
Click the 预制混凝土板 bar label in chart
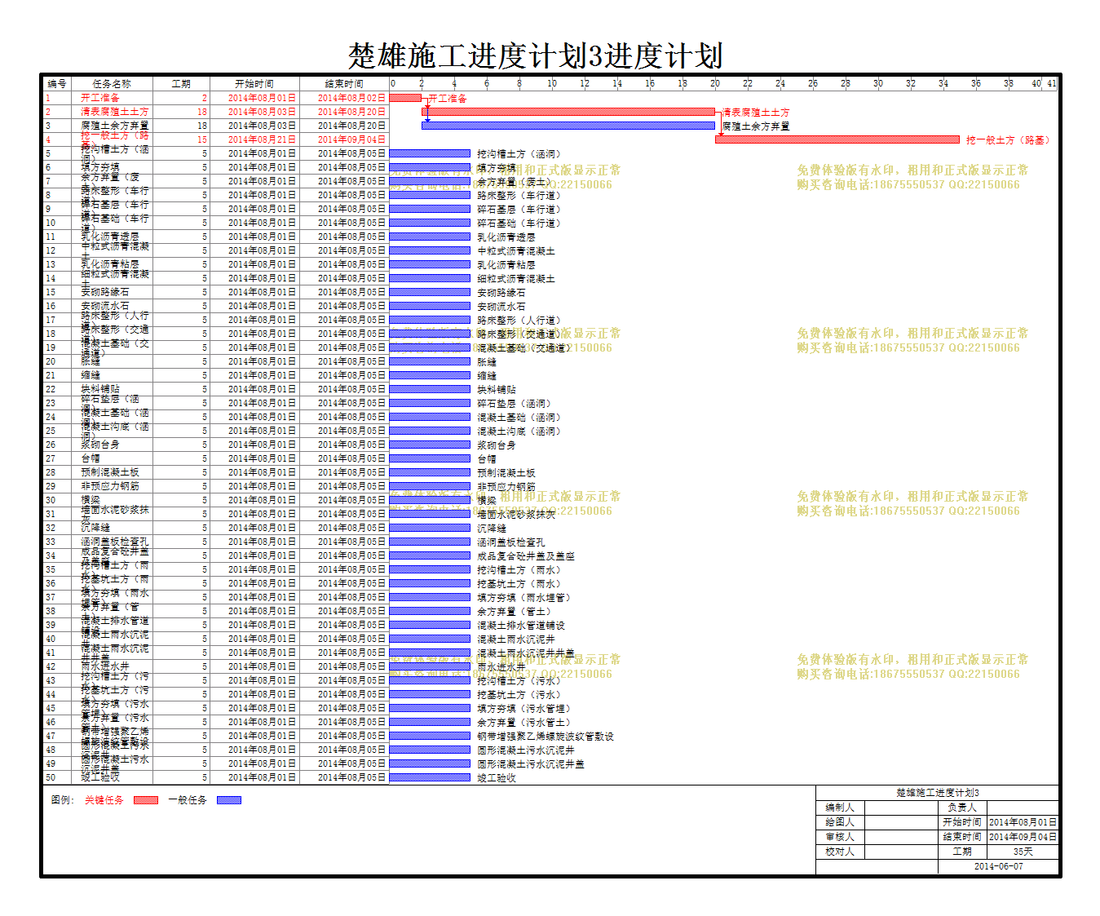(506, 473)
